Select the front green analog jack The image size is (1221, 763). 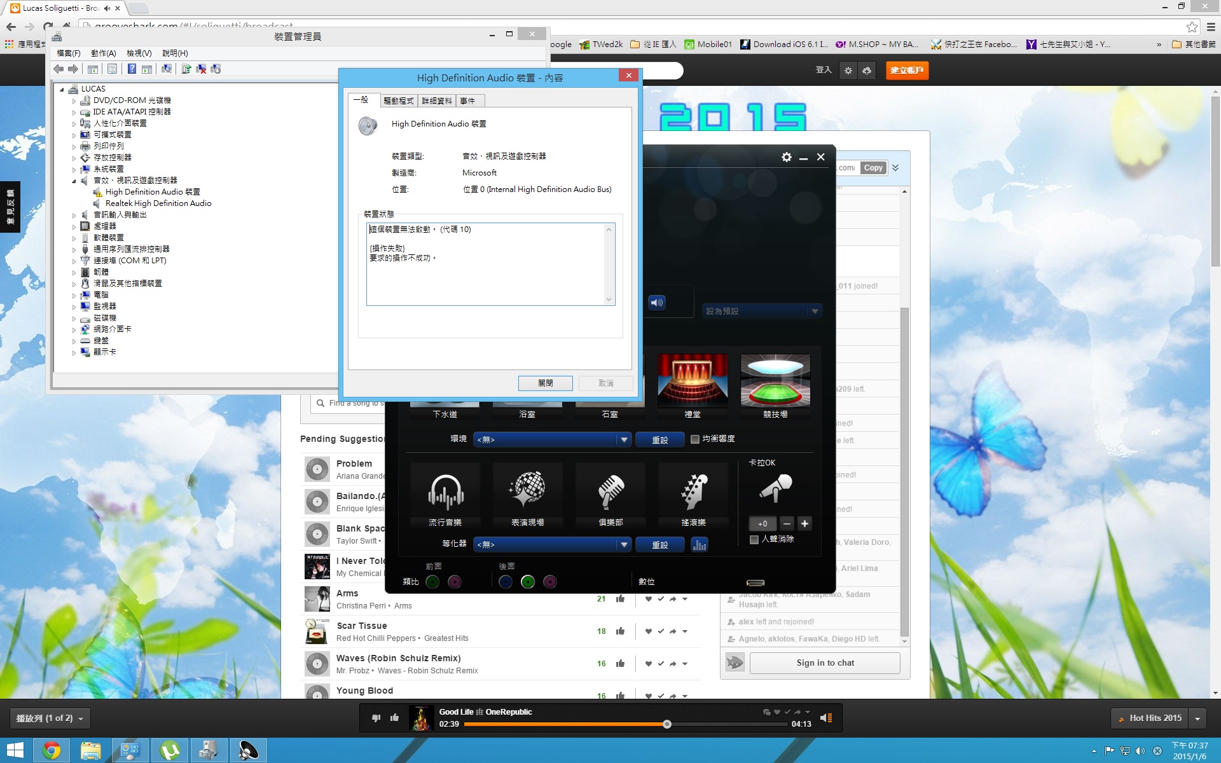(x=432, y=582)
